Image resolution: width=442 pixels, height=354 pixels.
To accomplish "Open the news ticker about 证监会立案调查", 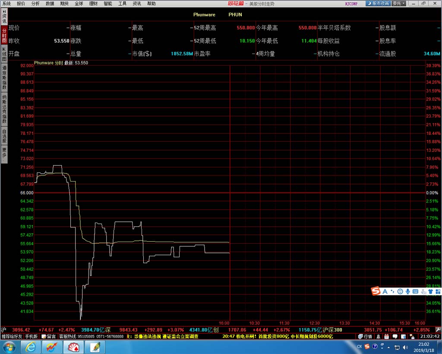I will [163, 337].
